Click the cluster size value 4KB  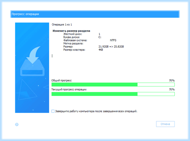[x=101, y=50]
